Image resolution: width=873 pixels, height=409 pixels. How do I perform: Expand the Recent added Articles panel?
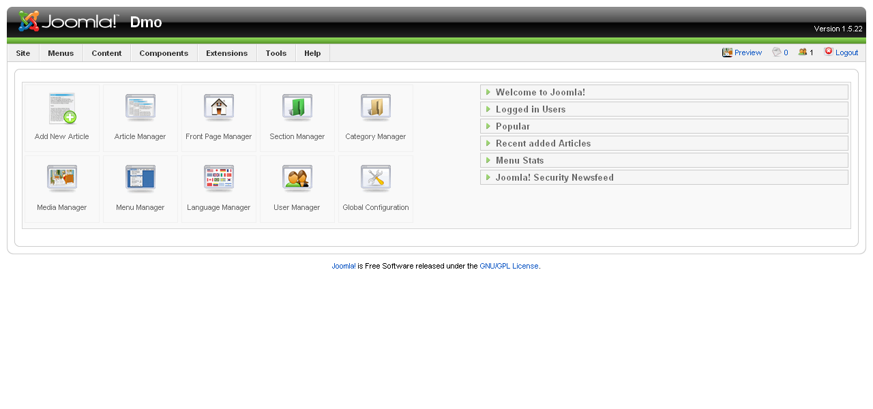point(543,143)
